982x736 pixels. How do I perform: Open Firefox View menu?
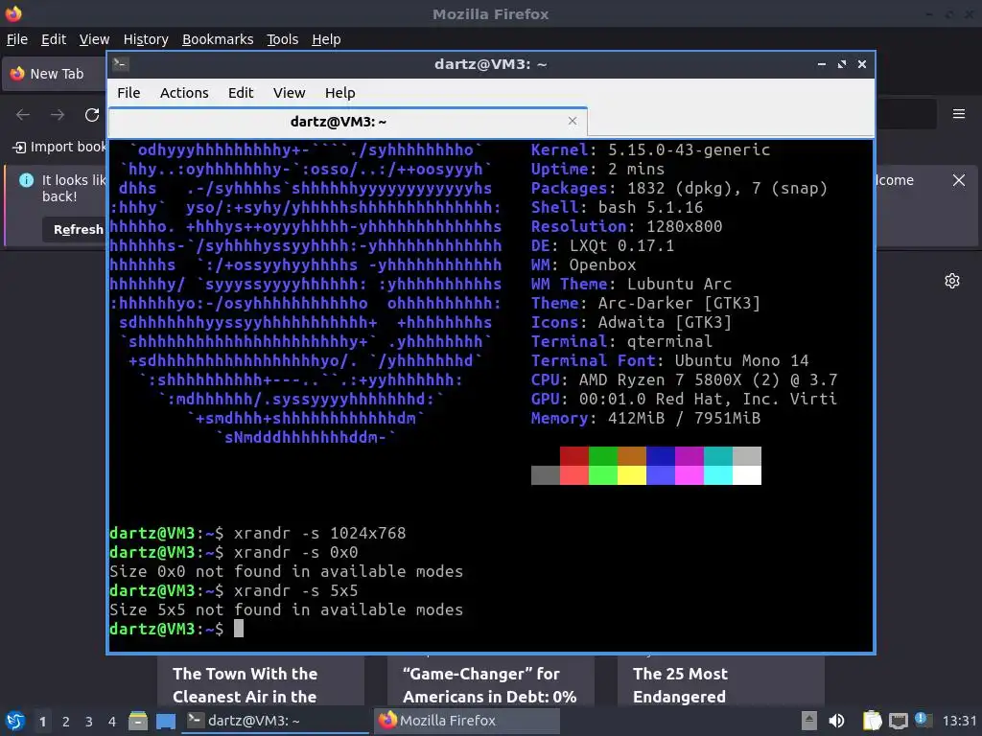point(95,39)
